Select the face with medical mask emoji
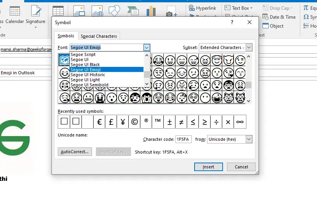Screen dimensions: 317x210 217,98
